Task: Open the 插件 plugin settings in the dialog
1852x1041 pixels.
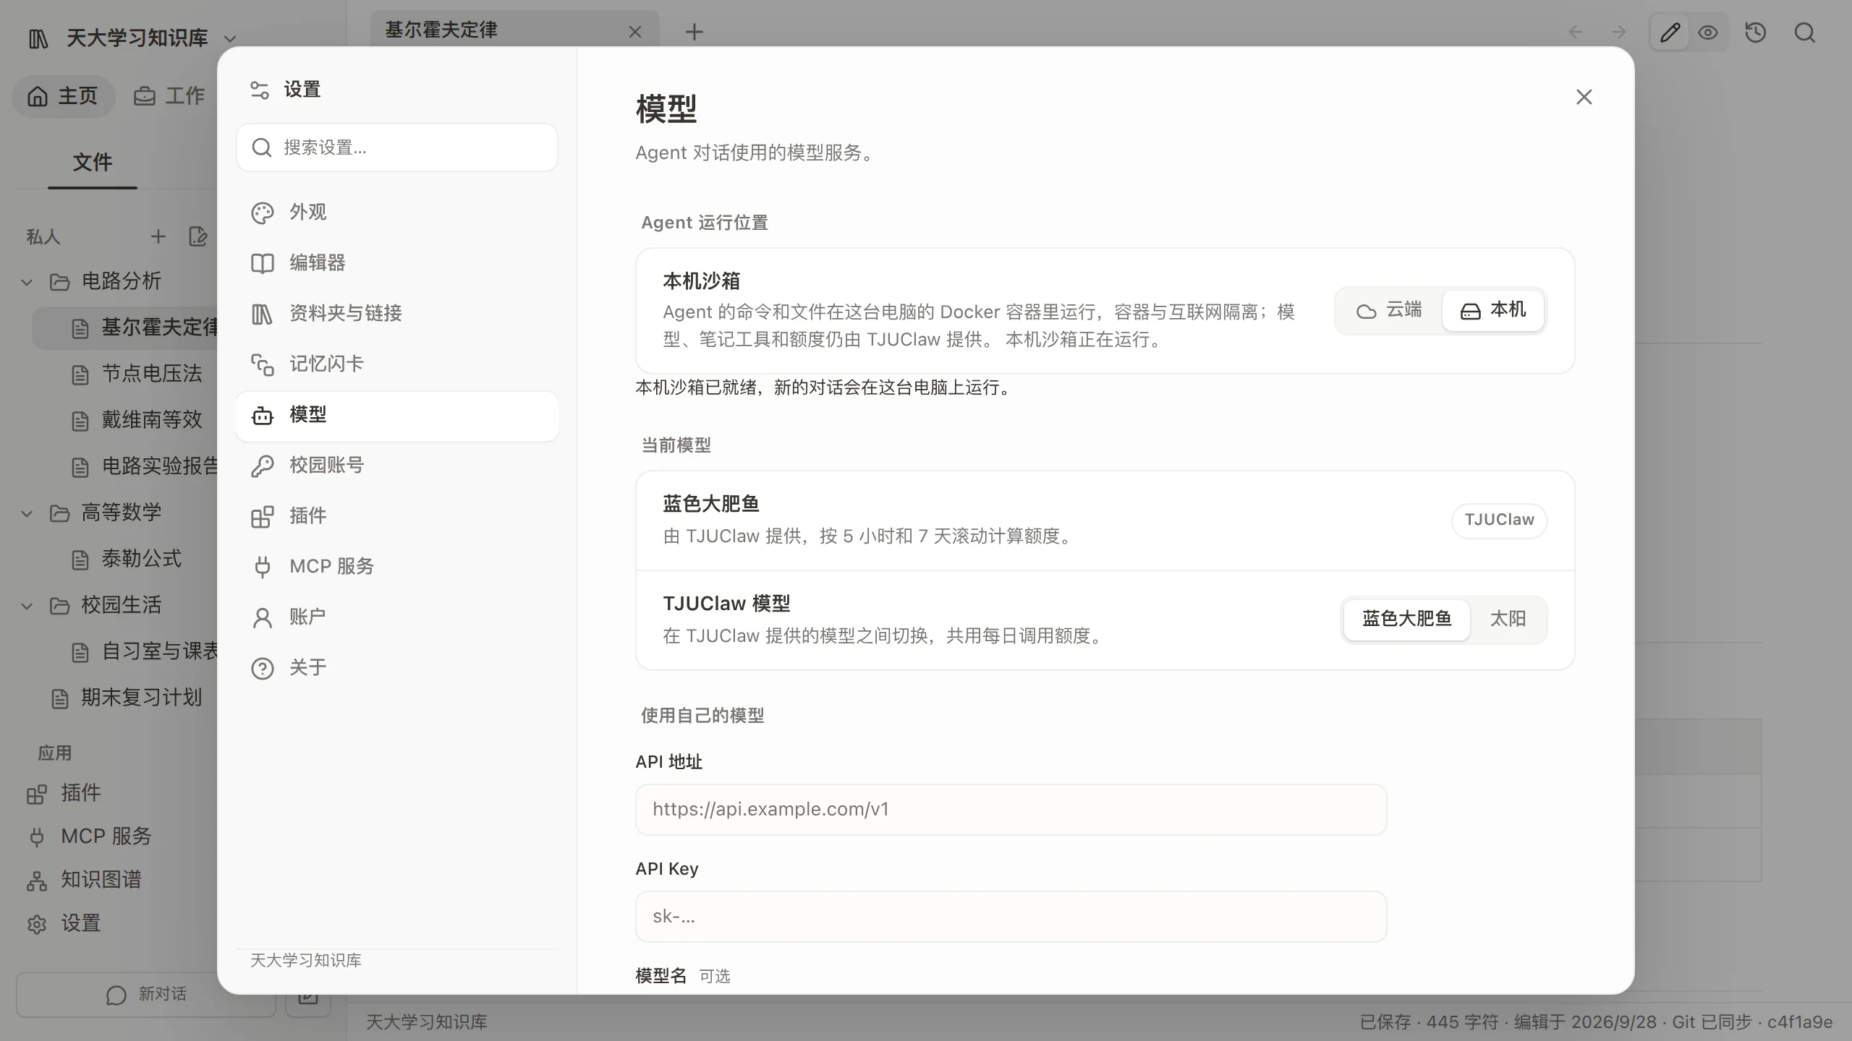Action: coord(396,516)
